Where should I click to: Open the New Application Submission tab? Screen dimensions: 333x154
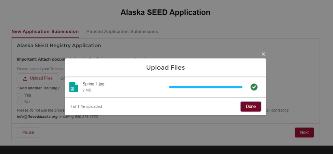[45, 32]
